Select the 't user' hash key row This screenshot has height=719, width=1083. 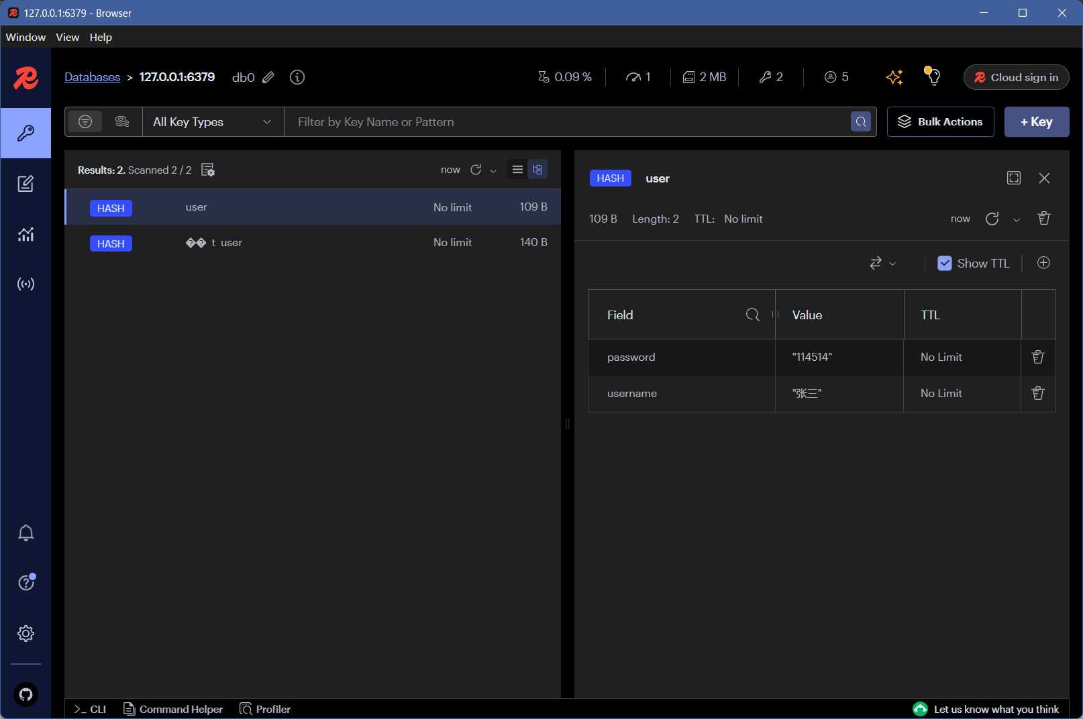coord(313,242)
